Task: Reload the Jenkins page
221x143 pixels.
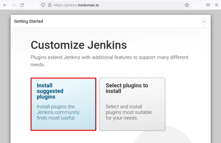Action: pyautogui.click(x=22, y=5)
